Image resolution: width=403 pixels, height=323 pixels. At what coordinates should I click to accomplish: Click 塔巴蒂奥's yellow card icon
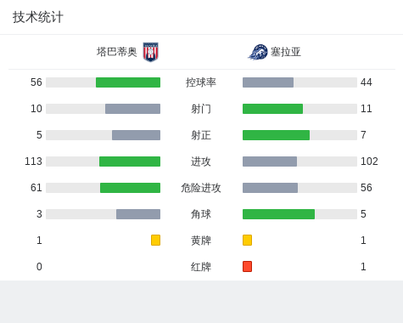[155, 240]
